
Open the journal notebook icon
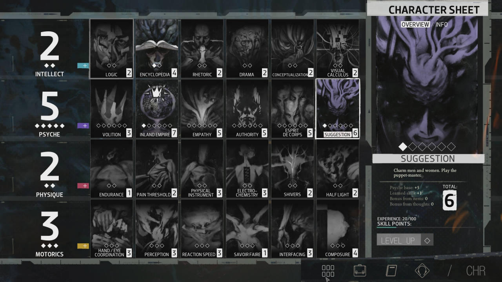click(391, 271)
